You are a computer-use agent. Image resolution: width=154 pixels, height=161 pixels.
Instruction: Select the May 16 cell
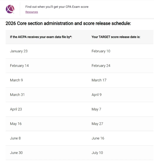tap(16, 124)
